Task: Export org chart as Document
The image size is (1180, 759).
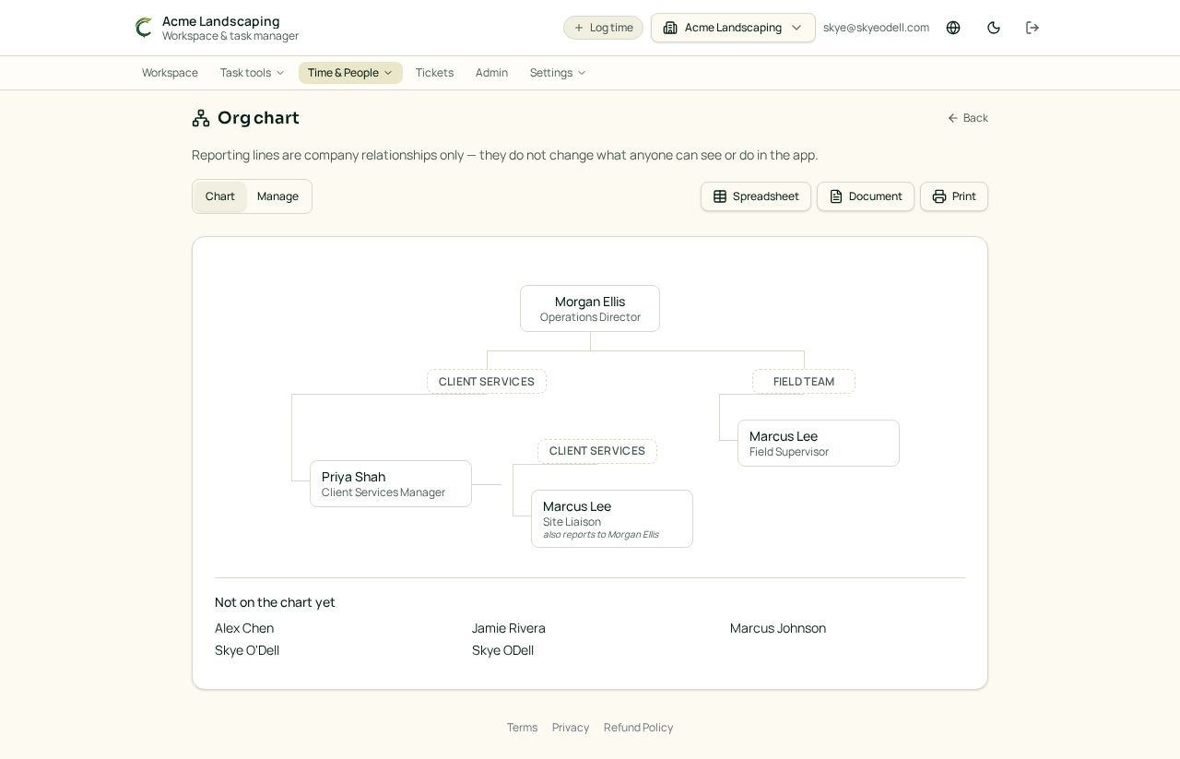Action: [866, 196]
